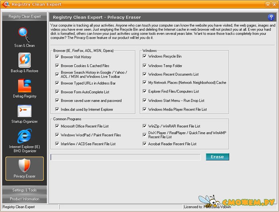Image resolution: width=279 pixels, height=212 pixels.
Task: Click the Startup Organizer label
Action: point(25,121)
